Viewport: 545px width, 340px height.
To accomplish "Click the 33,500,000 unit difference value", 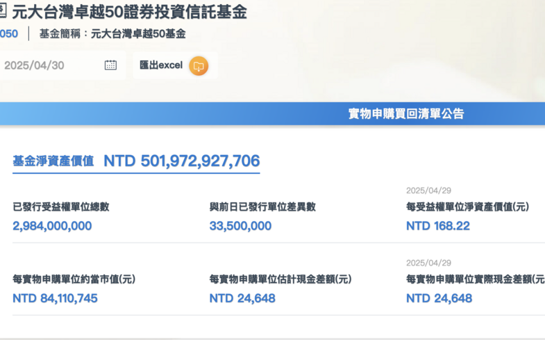I will point(240,226).
